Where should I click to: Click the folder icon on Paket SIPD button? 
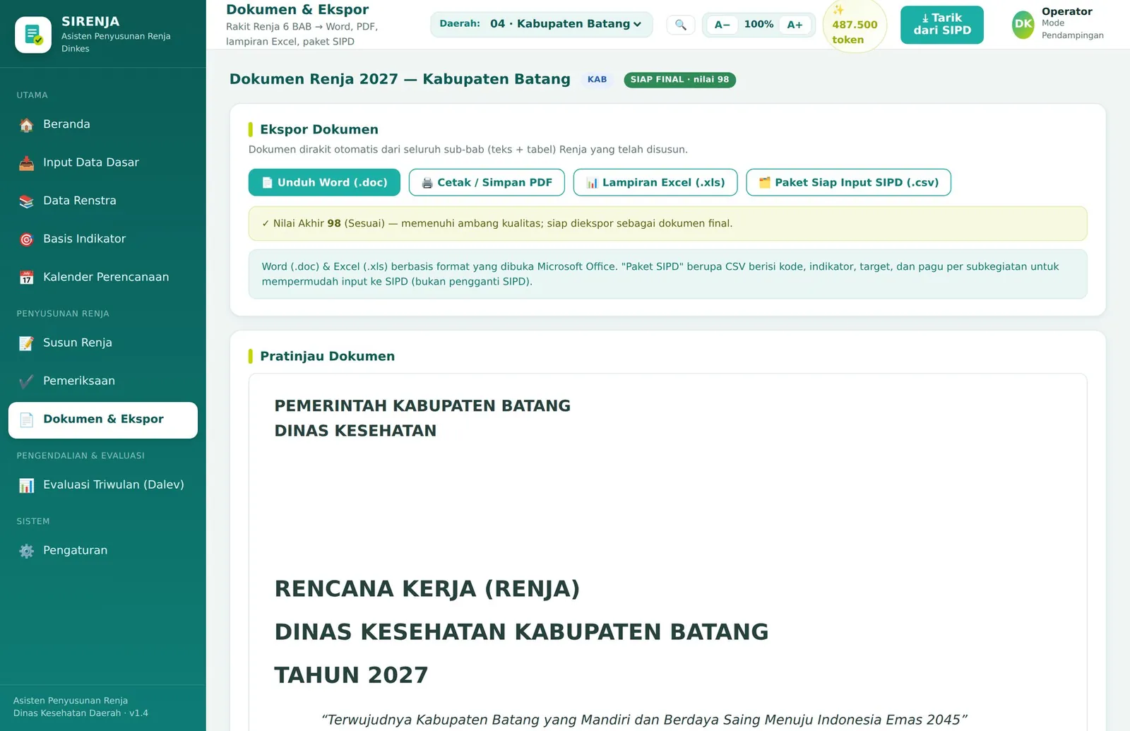[764, 183]
